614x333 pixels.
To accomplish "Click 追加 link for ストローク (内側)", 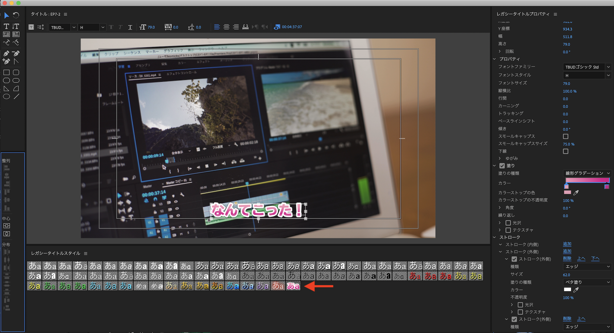I will 567,244.
